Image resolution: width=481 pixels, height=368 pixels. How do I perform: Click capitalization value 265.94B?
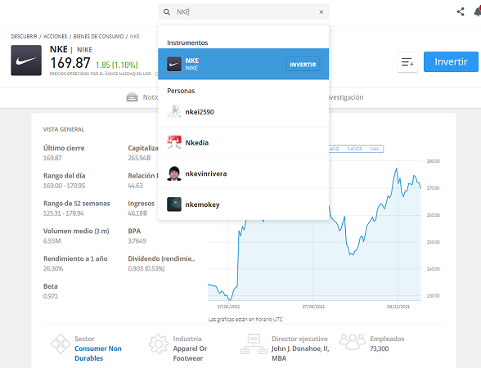click(139, 158)
